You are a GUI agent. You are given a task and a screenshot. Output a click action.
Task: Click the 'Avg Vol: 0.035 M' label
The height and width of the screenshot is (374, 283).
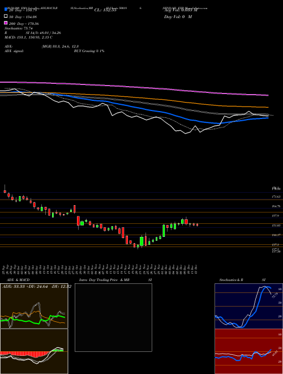(x=181, y=10)
